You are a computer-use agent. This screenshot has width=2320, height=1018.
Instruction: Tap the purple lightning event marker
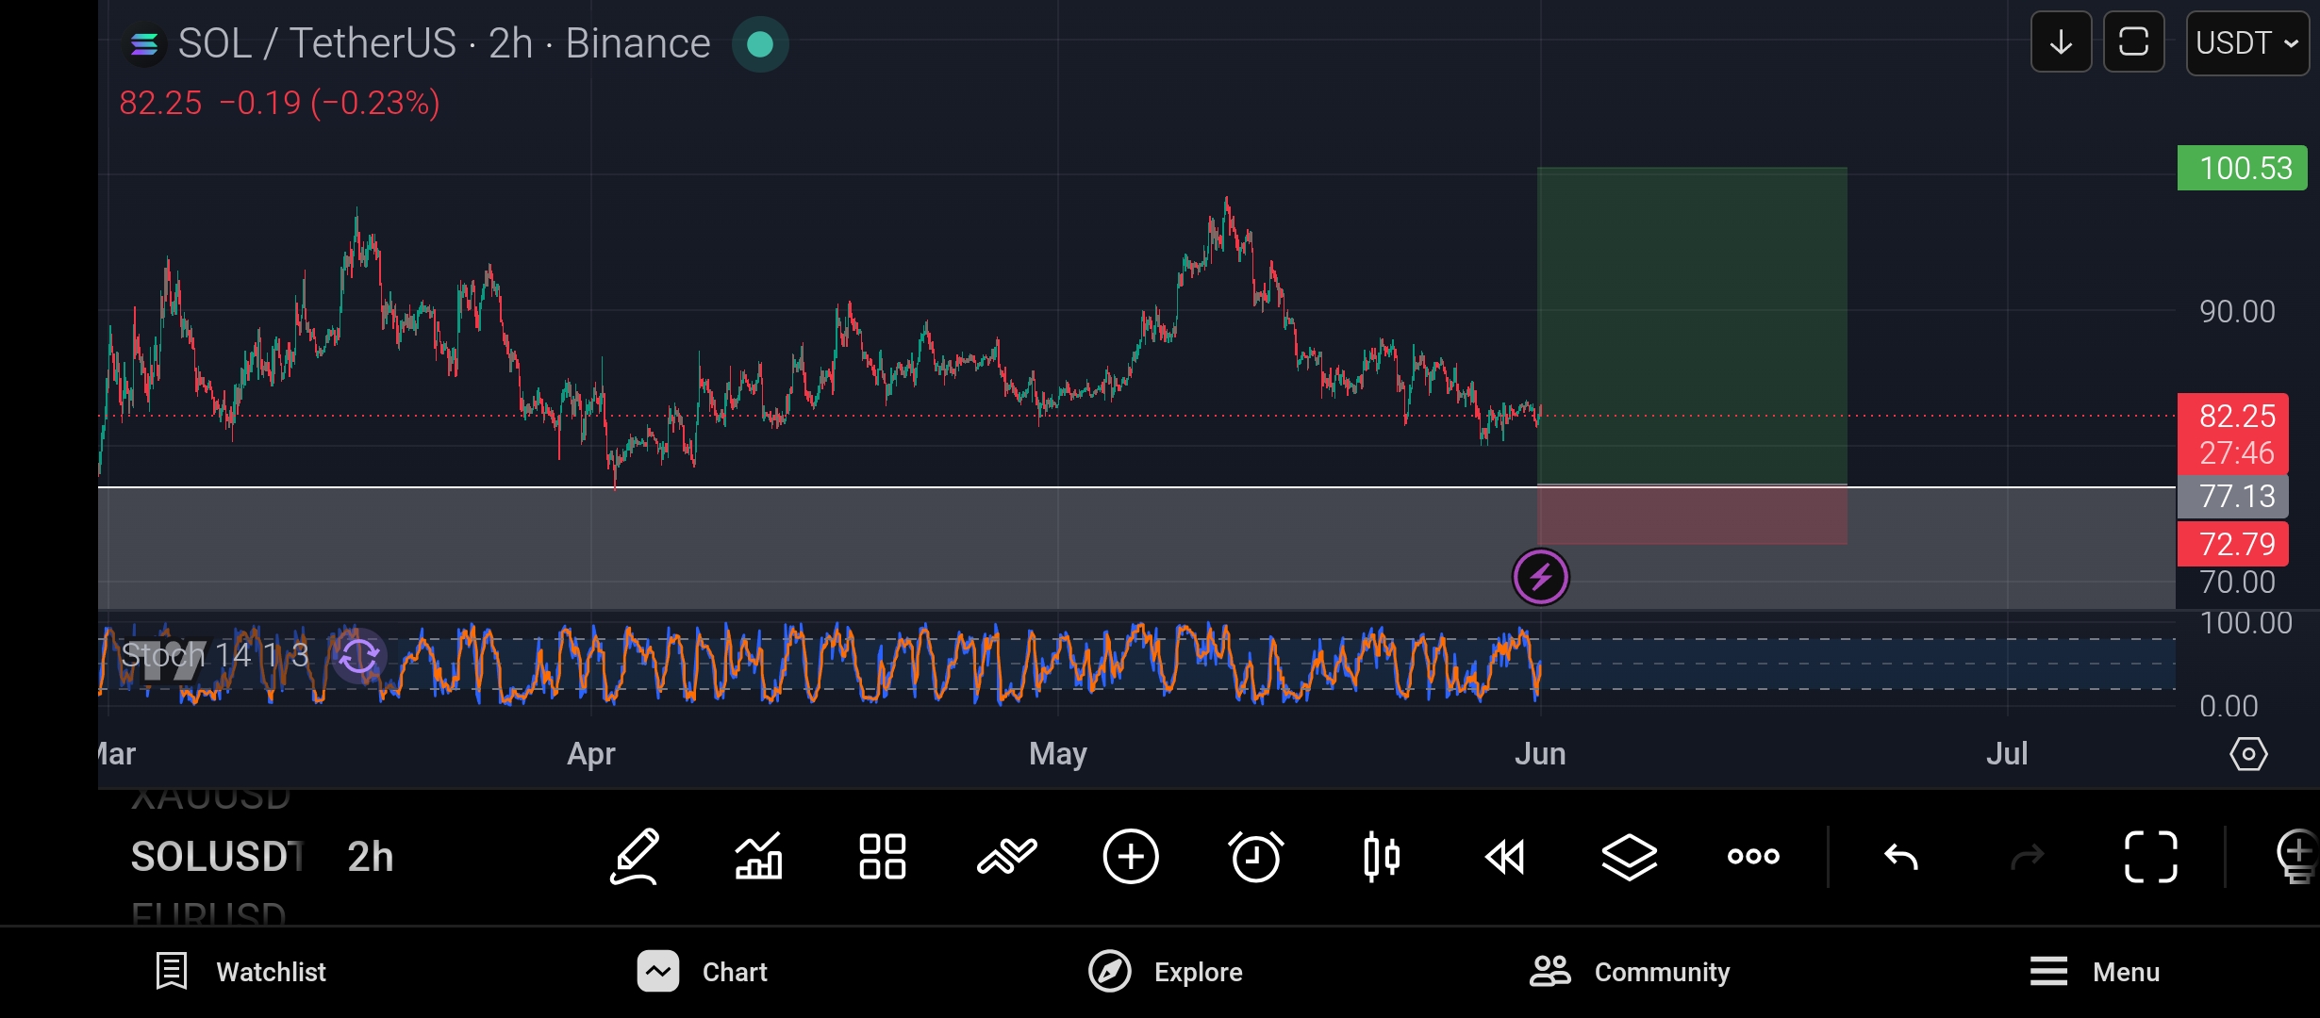coord(1541,576)
